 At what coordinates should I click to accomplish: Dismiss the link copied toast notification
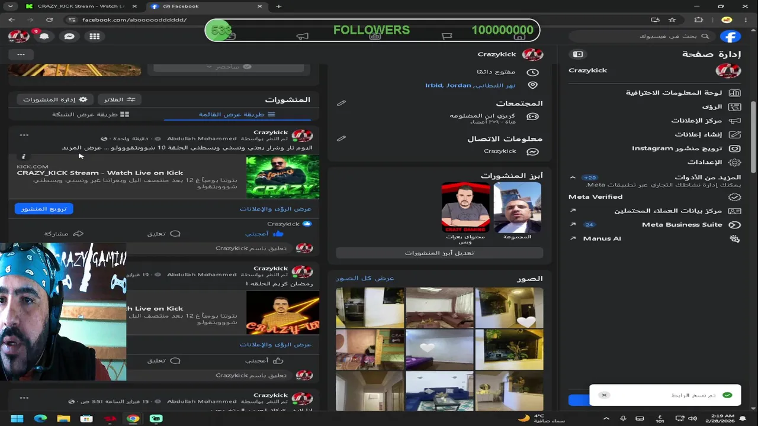point(604,395)
